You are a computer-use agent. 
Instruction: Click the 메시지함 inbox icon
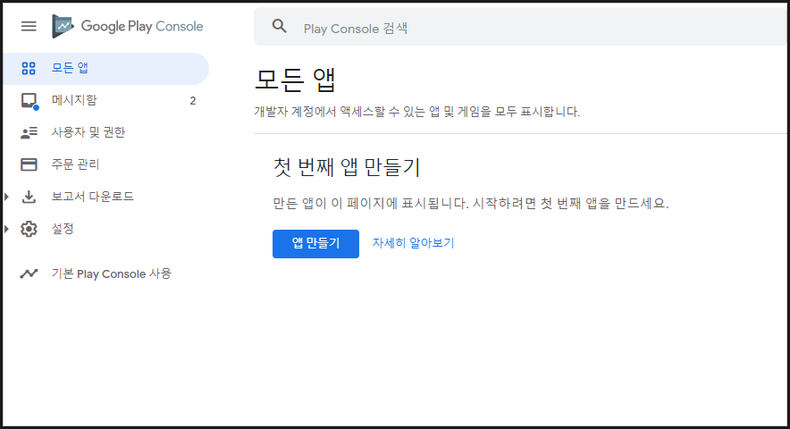tap(29, 100)
